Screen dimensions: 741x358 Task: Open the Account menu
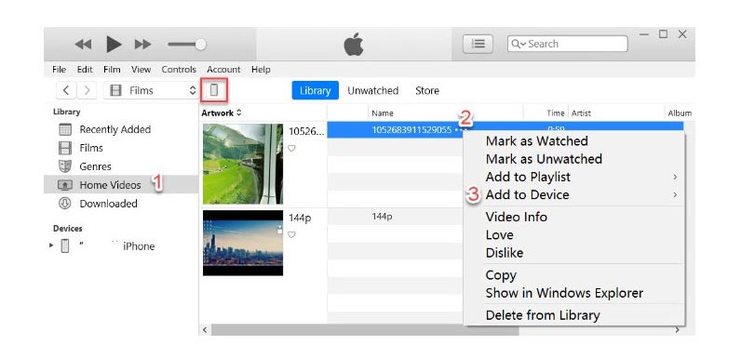(223, 70)
